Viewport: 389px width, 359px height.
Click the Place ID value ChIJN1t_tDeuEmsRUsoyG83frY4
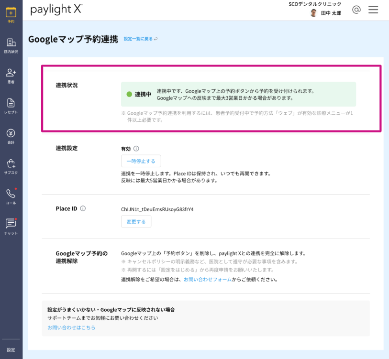[157, 209]
